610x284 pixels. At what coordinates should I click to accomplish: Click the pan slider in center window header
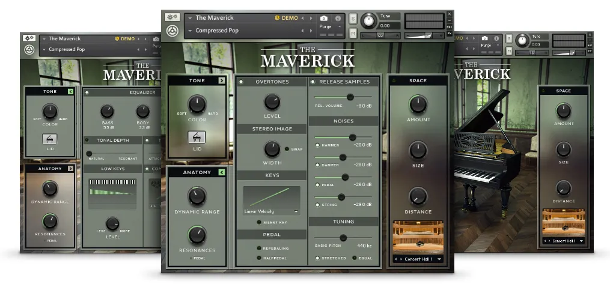coord(380,35)
